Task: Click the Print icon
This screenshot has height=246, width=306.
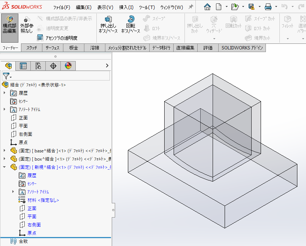Action: click(x=268, y=7)
